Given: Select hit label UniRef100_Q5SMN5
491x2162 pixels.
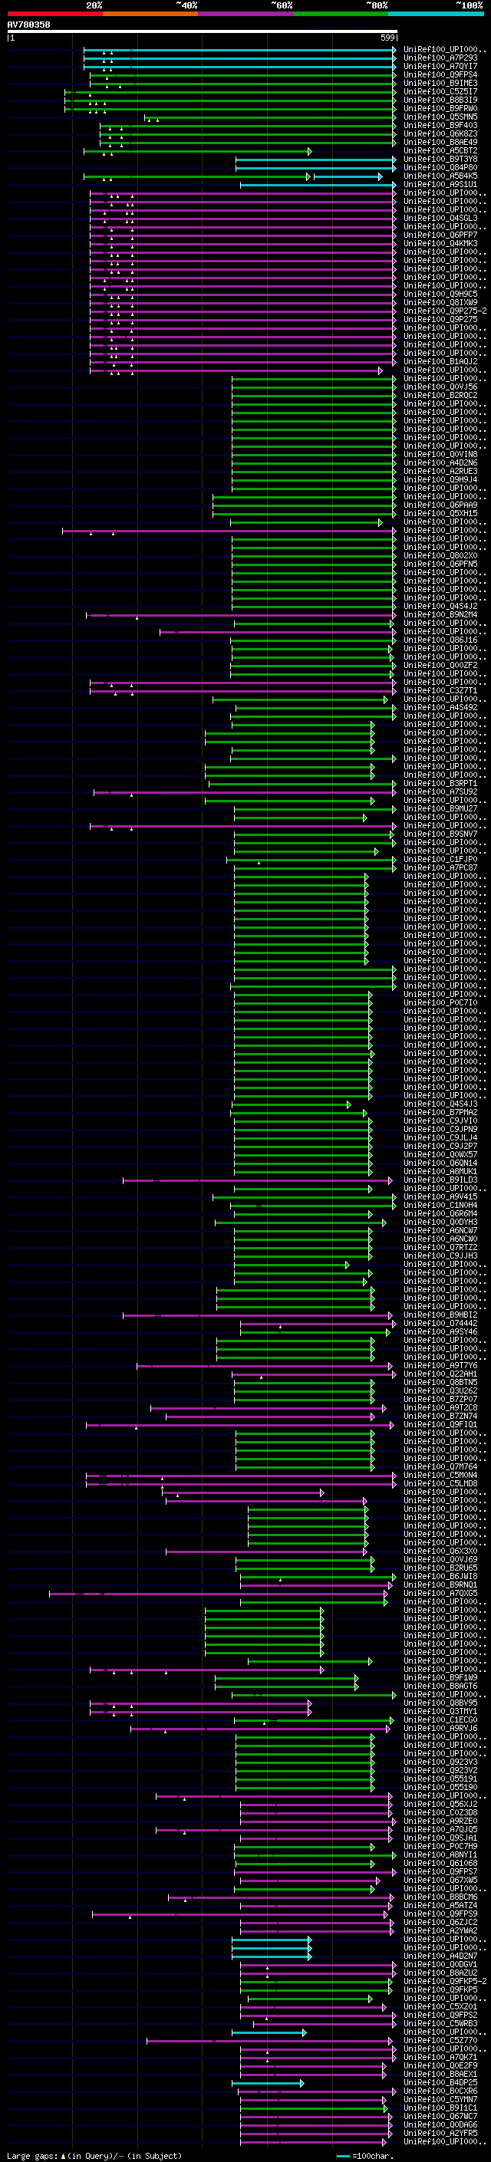Looking at the screenshot, I should pyautogui.click(x=440, y=117).
